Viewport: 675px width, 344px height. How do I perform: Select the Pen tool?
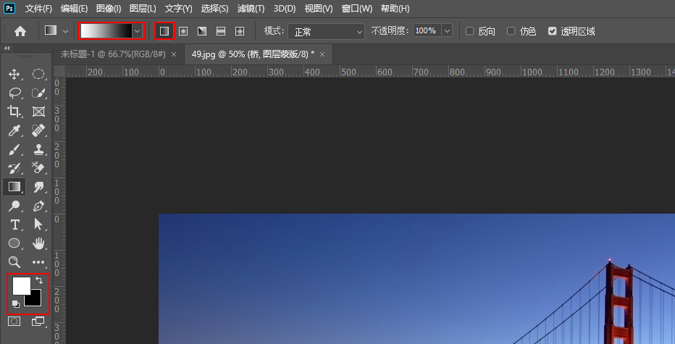pos(38,206)
